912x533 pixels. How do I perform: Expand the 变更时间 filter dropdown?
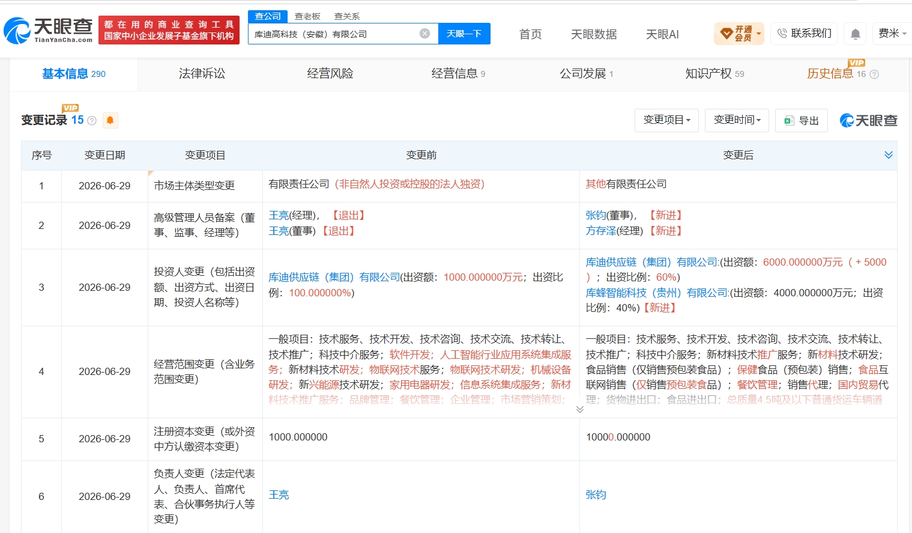737,120
